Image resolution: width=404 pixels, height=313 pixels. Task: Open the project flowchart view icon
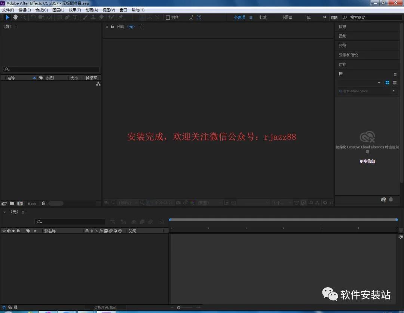point(98,84)
